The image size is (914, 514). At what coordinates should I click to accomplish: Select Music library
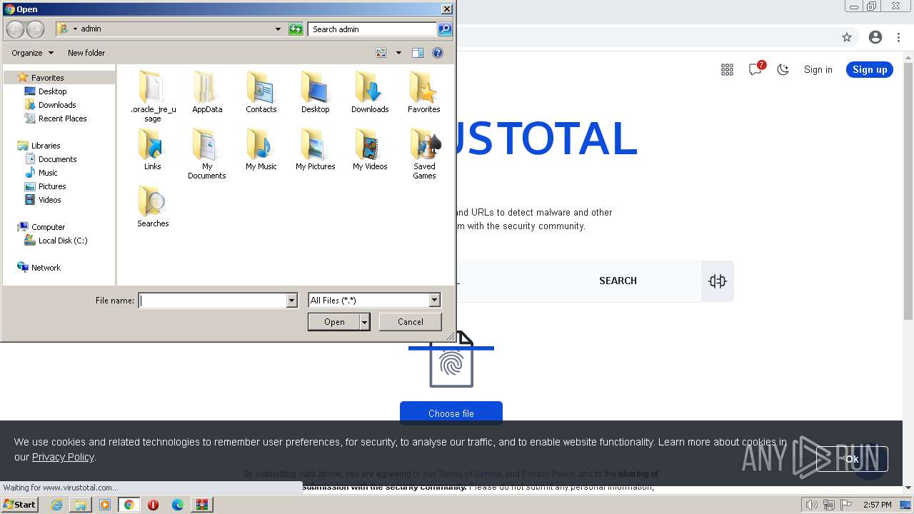tap(48, 173)
